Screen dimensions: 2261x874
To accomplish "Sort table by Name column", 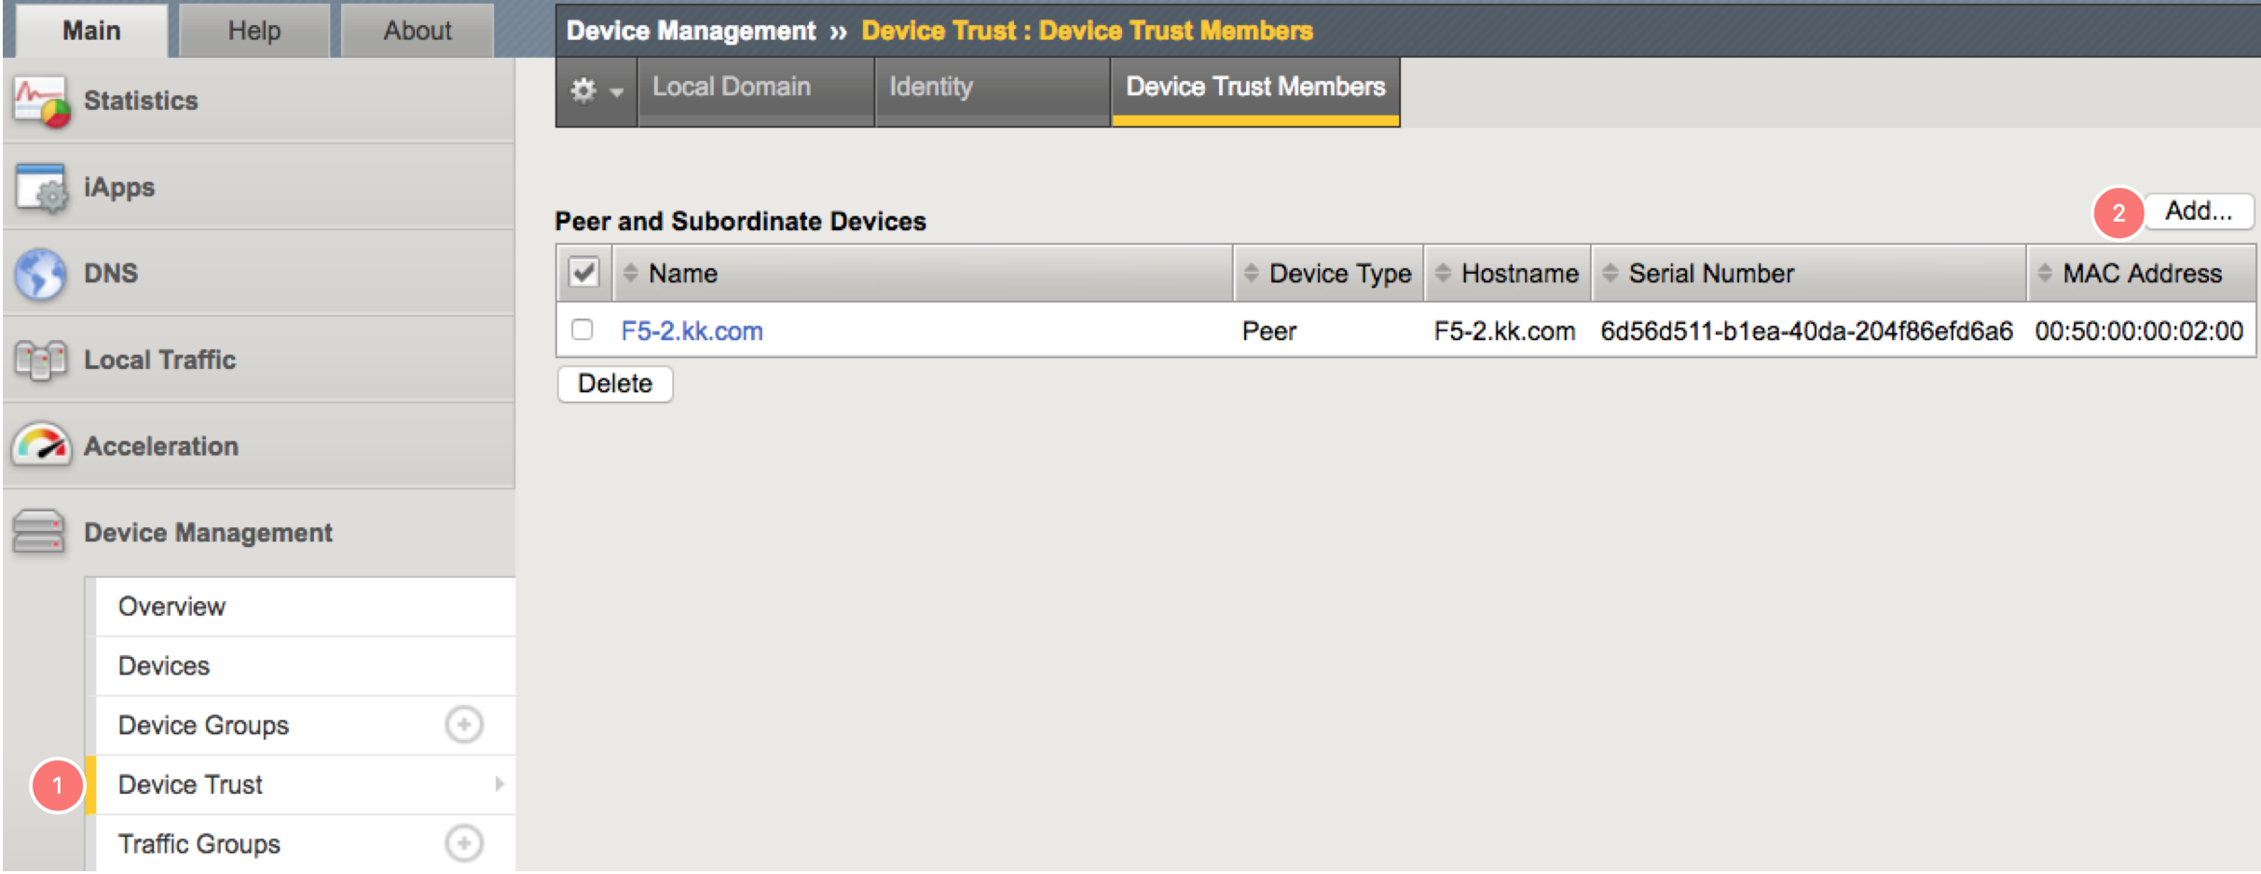I will click(x=683, y=274).
